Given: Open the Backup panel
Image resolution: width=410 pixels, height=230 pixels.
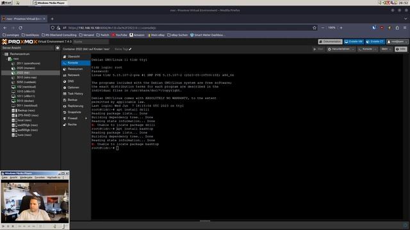Looking at the screenshot, I should click(76, 100).
